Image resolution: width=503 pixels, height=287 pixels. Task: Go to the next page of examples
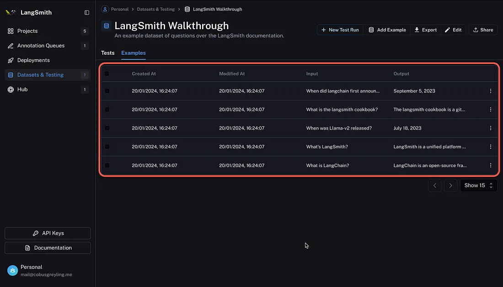pyautogui.click(x=450, y=186)
